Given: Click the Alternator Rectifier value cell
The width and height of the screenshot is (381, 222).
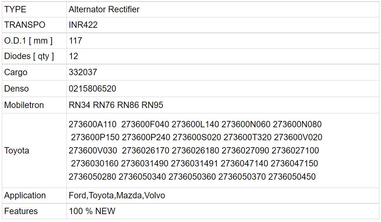Looking at the screenshot, I should pyautogui.click(x=104, y=9).
